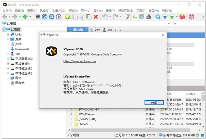Expand the Links tree node
Viewport: 206px width, 139px height.
click(x=8, y=35)
